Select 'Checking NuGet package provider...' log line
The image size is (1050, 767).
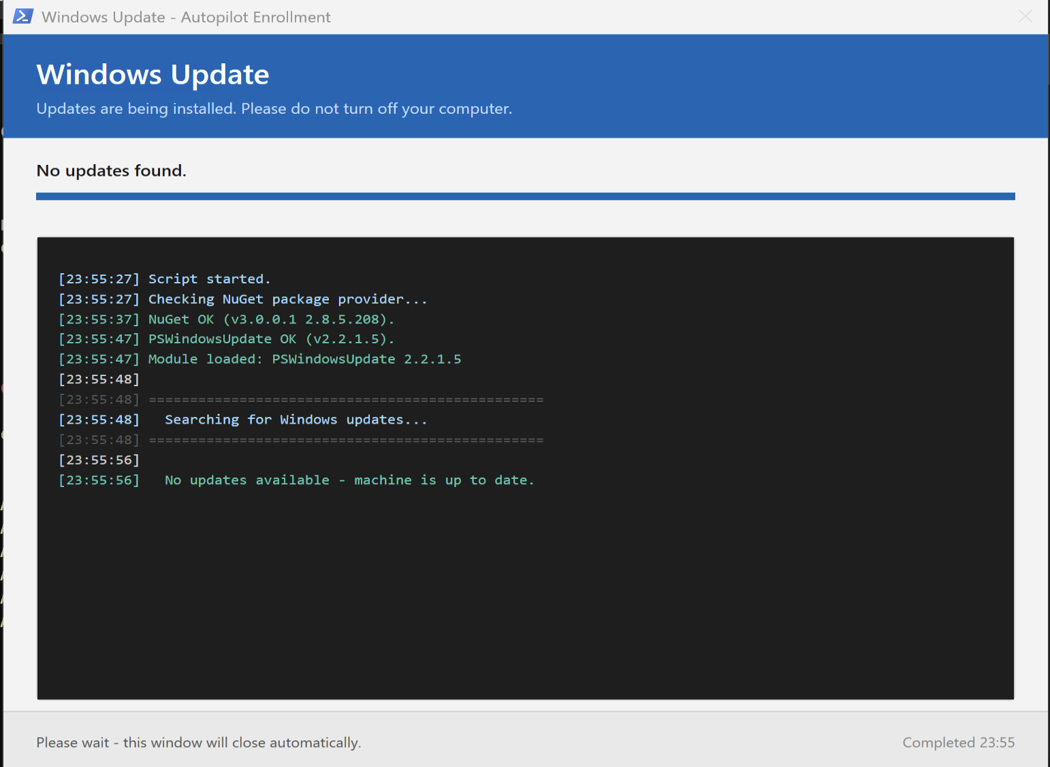(x=242, y=299)
